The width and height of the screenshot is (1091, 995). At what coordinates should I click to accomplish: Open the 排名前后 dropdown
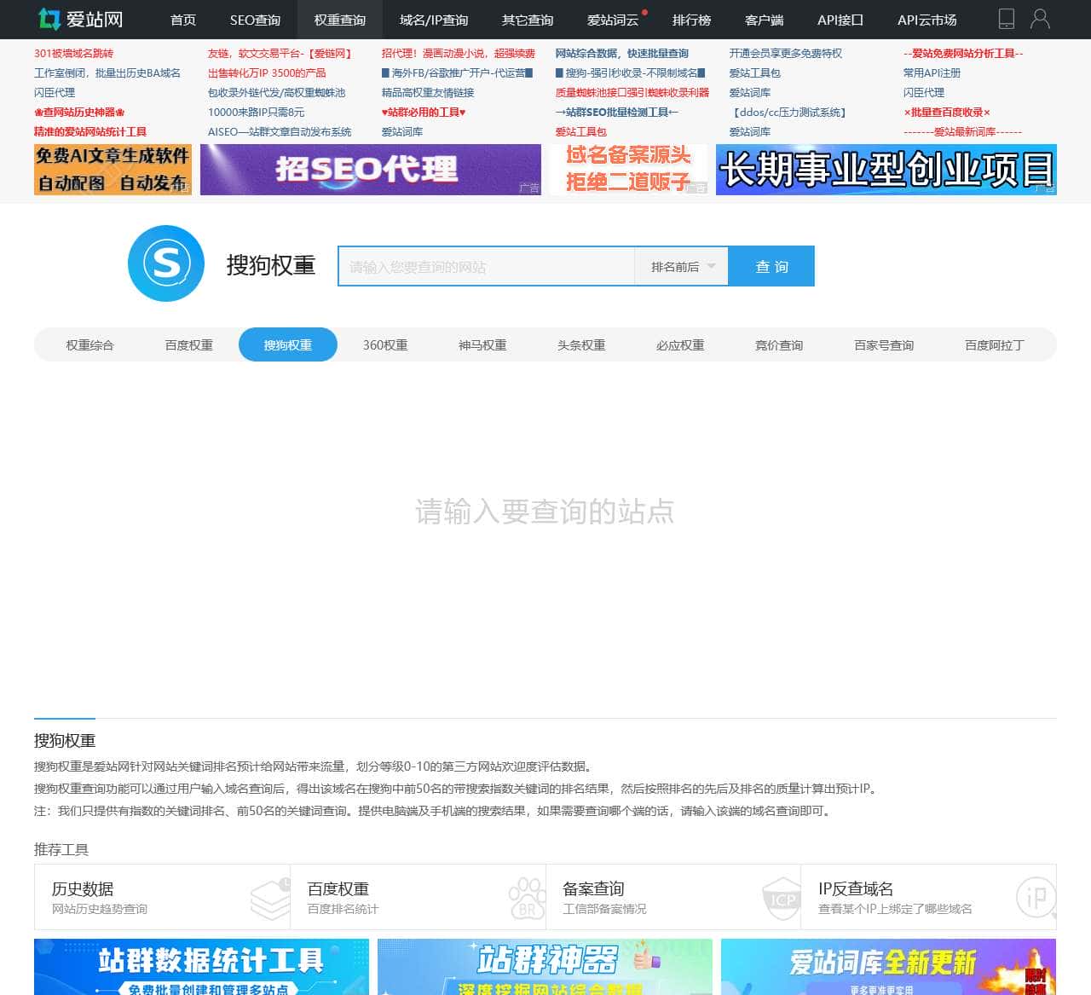(x=681, y=267)
